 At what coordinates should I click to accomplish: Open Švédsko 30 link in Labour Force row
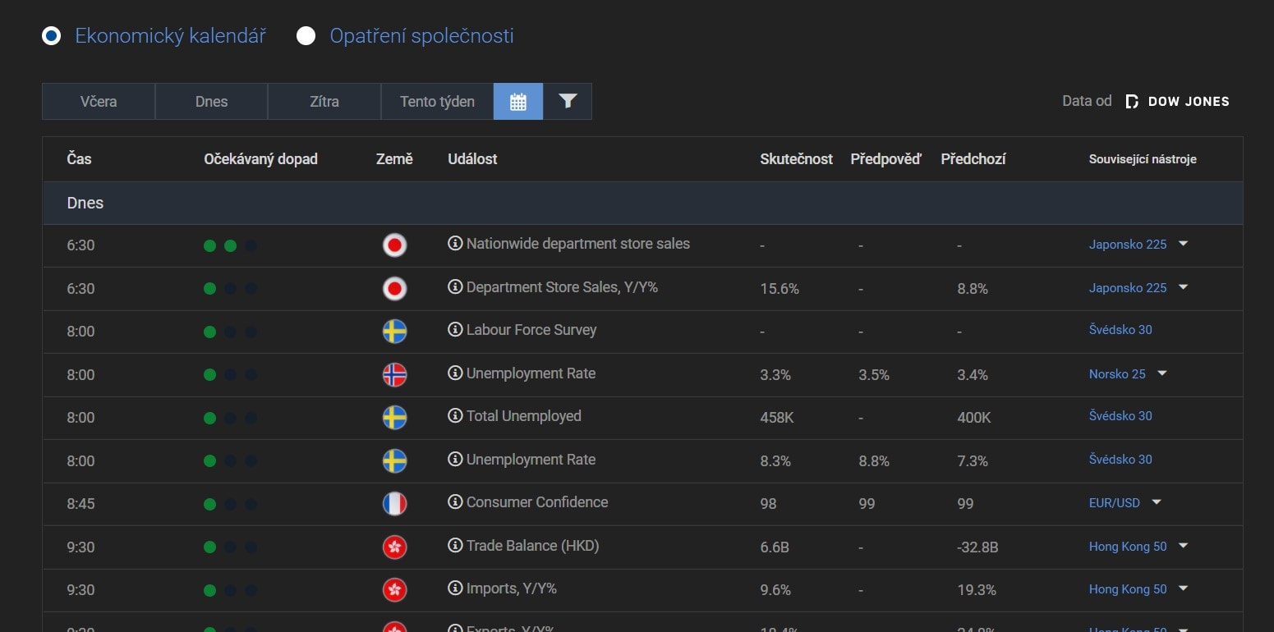pos(1120,330)
